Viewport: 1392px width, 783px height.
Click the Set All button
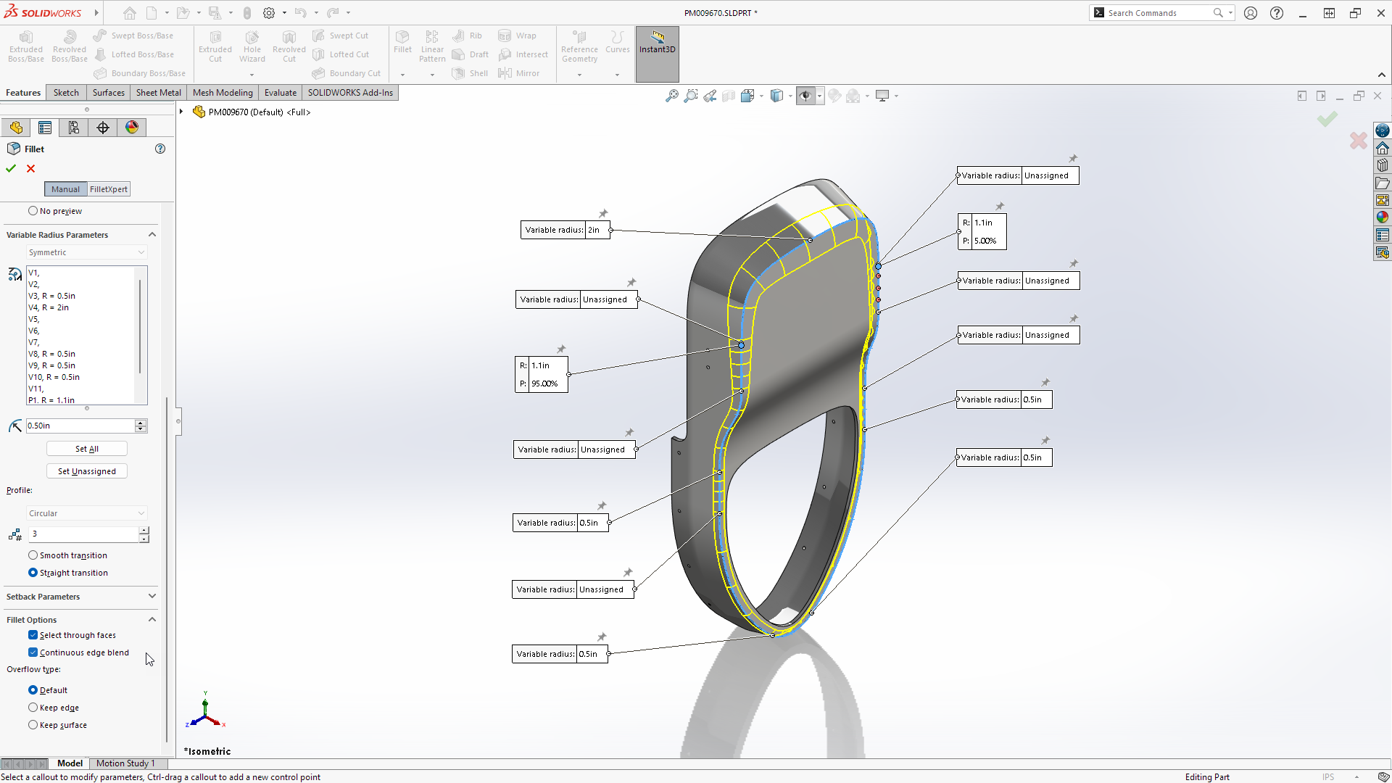[x=87, y=448]
